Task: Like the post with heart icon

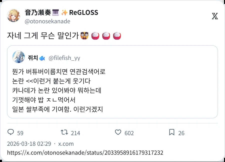Action: click(118, 132)
